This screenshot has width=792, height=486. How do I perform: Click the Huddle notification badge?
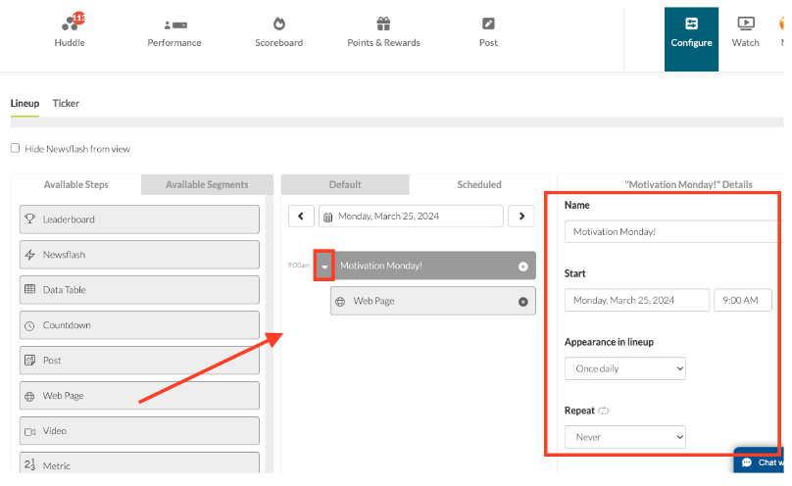tap(78, 19)
